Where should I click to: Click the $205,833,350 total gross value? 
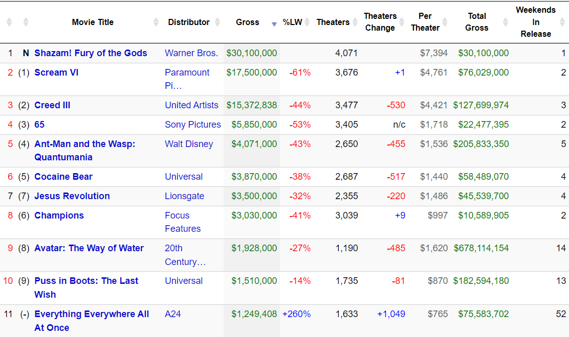(481, 144)
